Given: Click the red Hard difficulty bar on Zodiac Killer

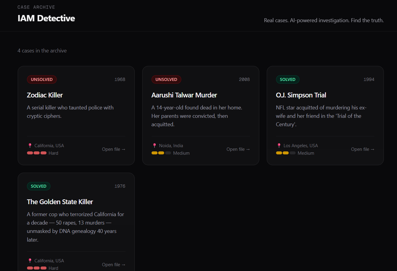Looking at the screenshot, I should tap(37, 153).
